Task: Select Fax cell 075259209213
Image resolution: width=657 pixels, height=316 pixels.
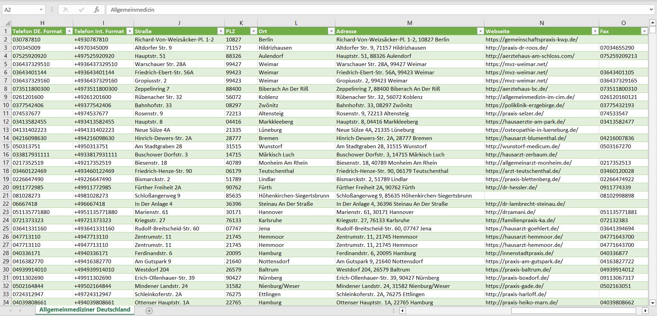Action: coord(623,56)
